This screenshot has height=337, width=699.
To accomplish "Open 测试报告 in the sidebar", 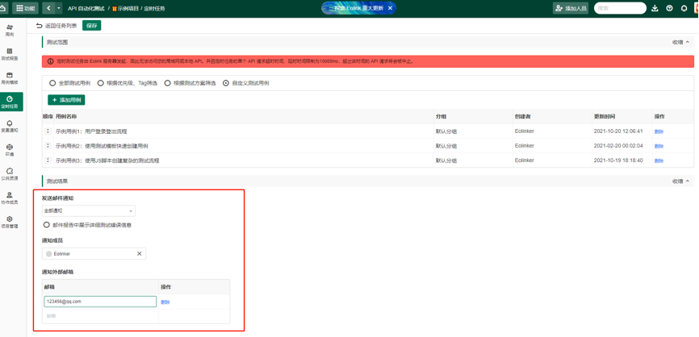I will [x=10, y=54].
